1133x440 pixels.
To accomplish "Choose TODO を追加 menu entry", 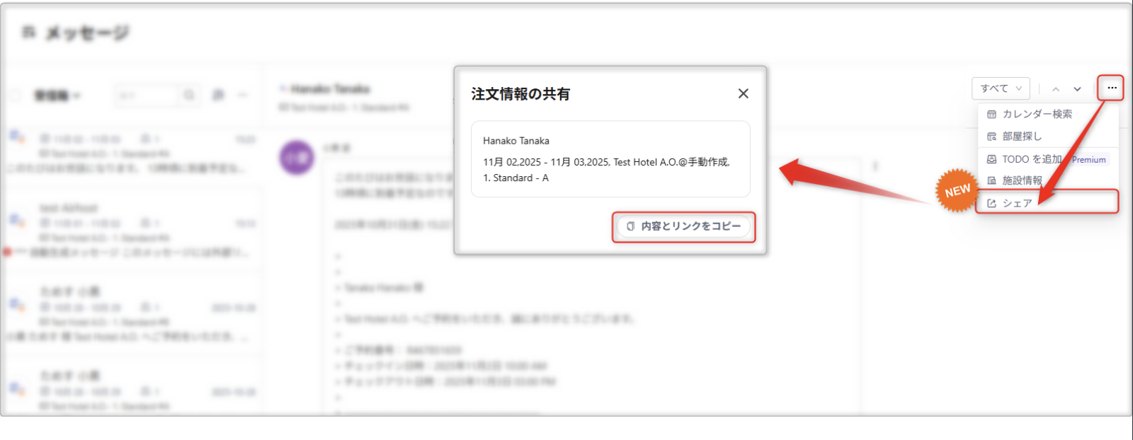I will point(1024,159).
